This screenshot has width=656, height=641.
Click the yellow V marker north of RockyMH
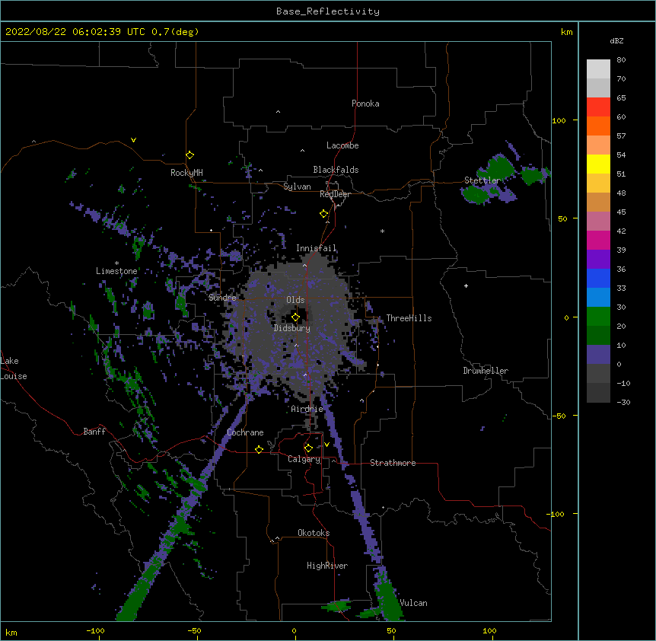pos(133,140)
